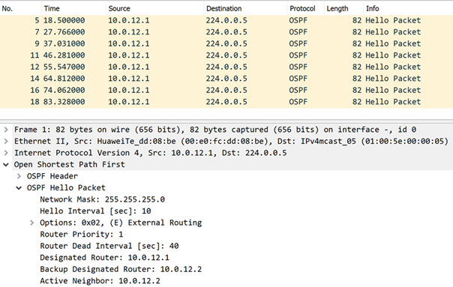Image resolution: width=453 pixels, height=287 pixels.
Task: Select Backup Designated Router 10.0.12.2 field
Action: [121, 269]
